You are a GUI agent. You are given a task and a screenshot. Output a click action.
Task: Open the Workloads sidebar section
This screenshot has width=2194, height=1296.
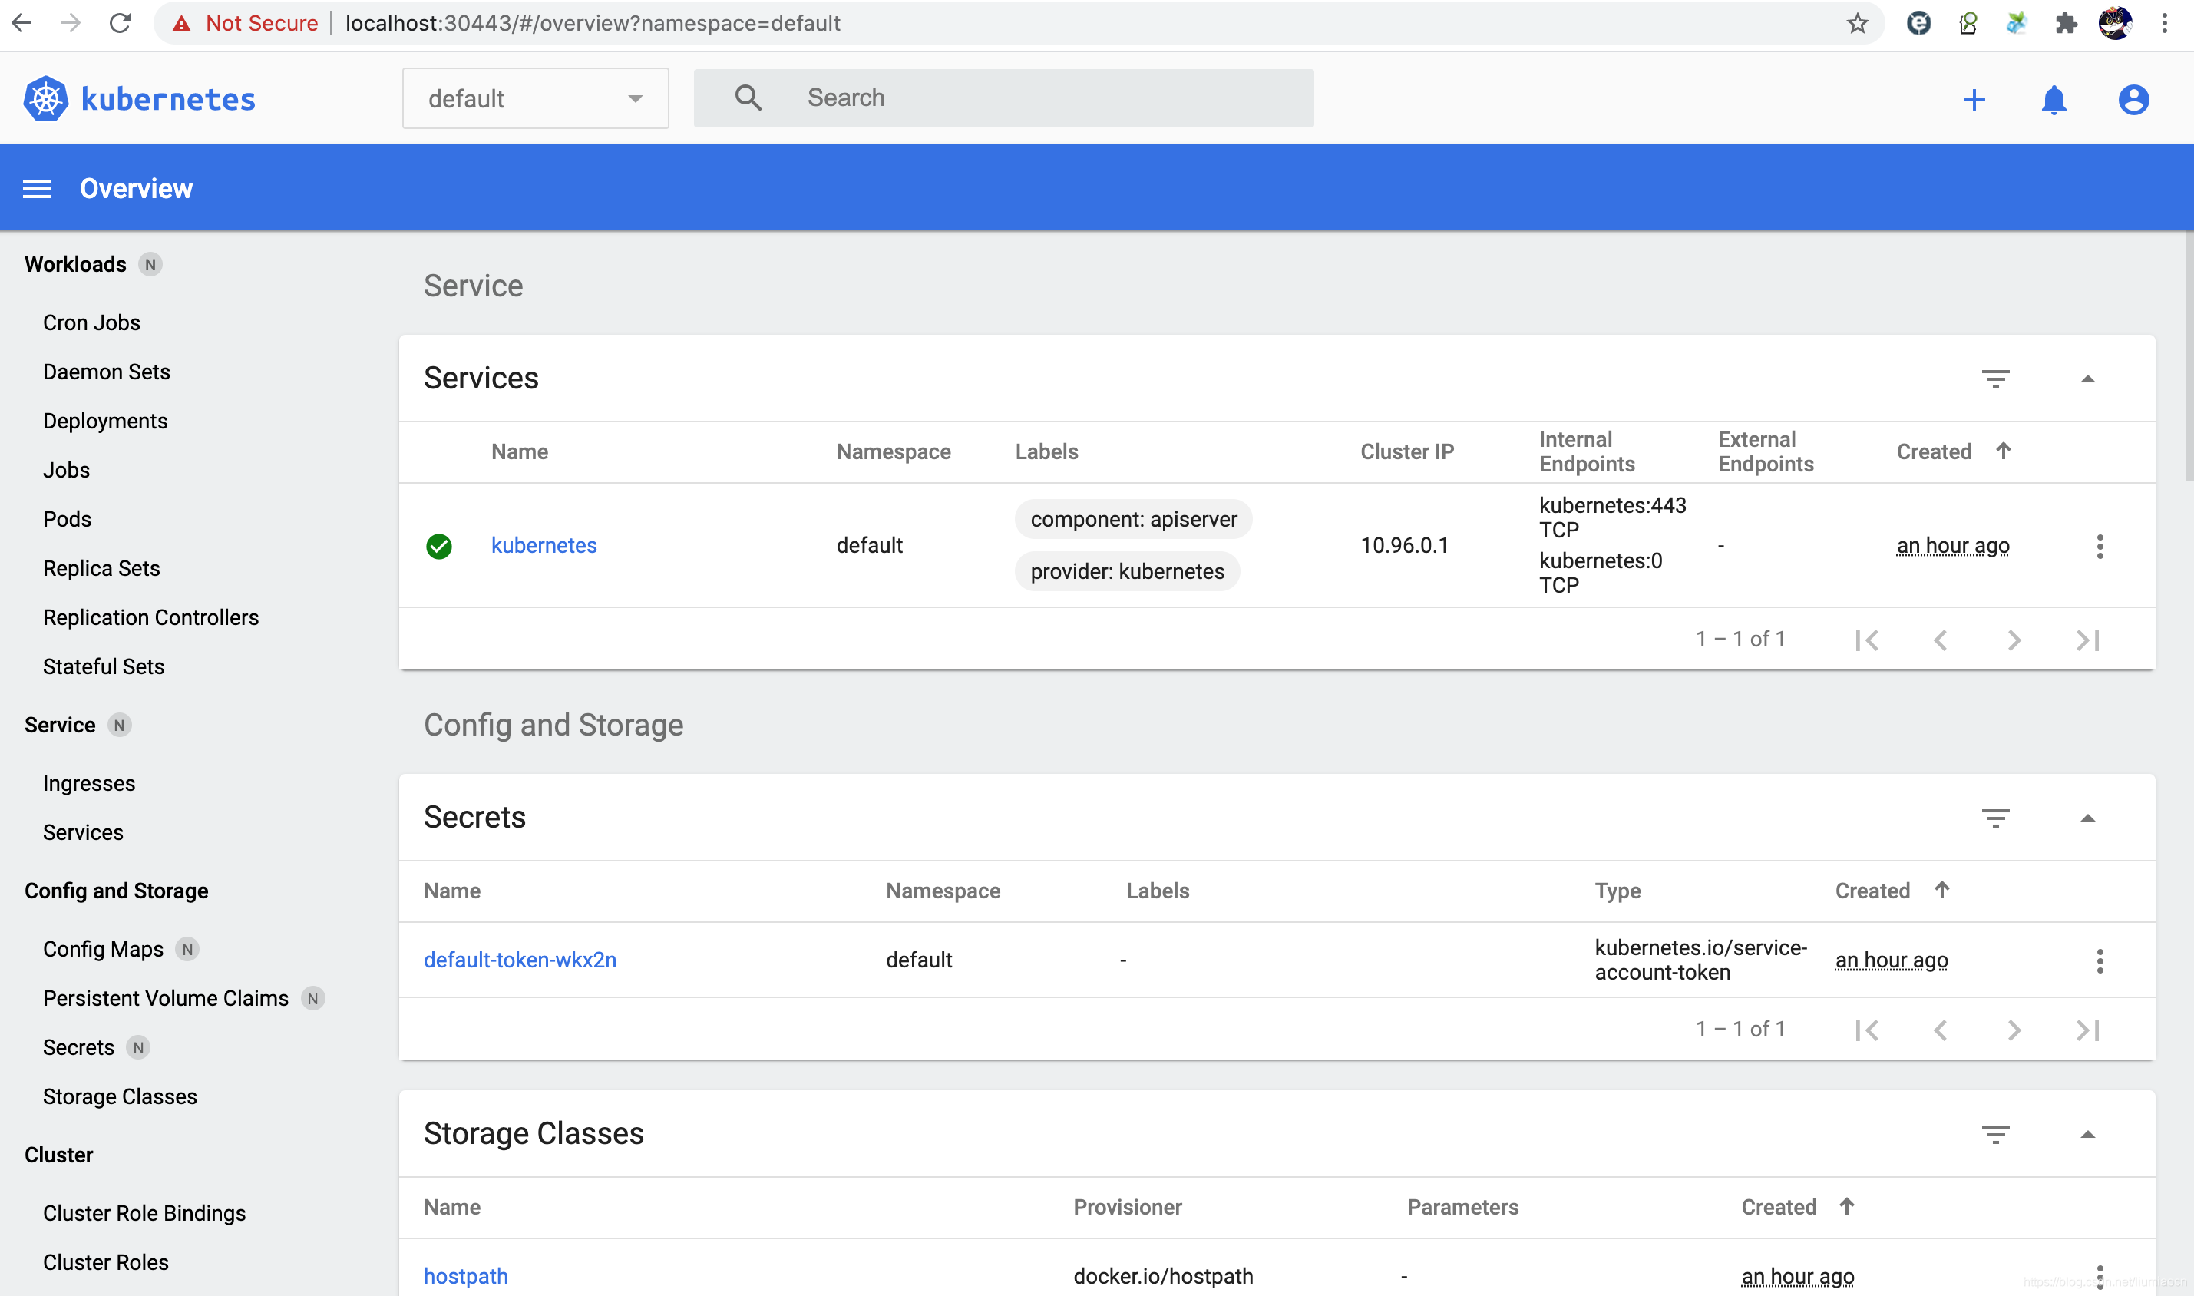click(x=75, y=264)
